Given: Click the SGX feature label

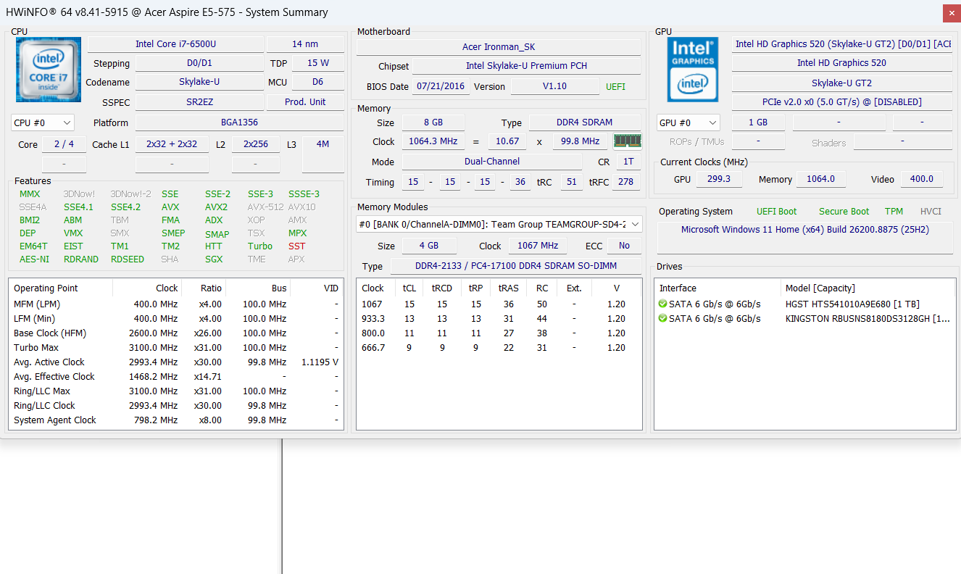Looking at the screenshot, I should click(x=214, y=259).
